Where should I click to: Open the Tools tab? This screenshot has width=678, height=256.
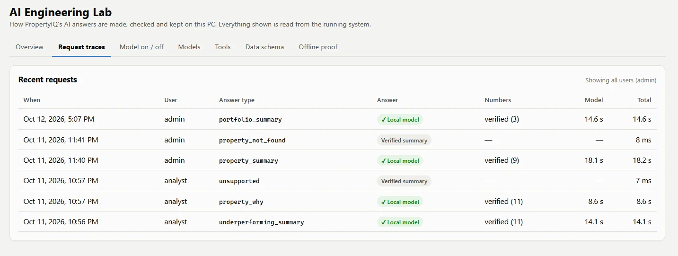[x=223, y=47]
